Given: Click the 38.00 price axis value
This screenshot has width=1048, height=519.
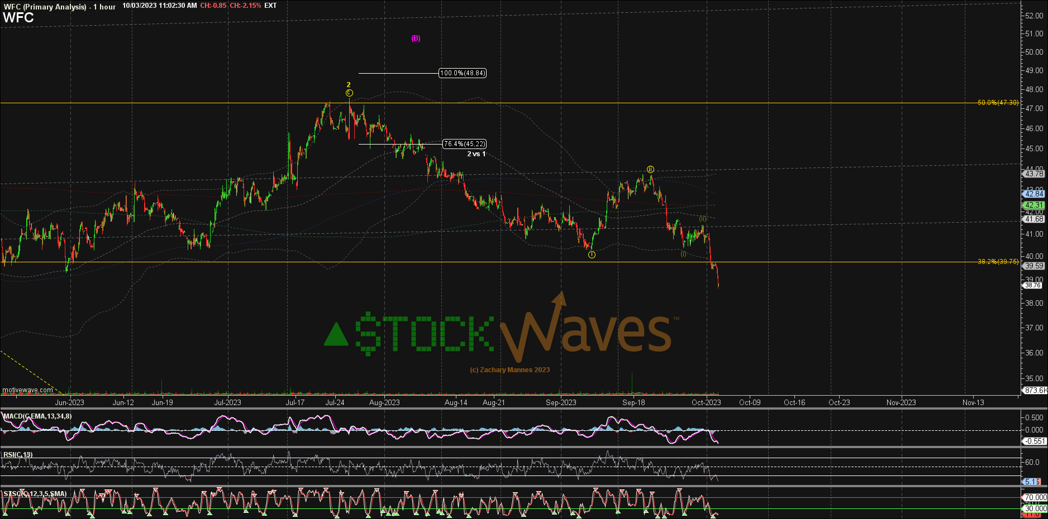Looking at the screenshot, I should [1034, 303].
